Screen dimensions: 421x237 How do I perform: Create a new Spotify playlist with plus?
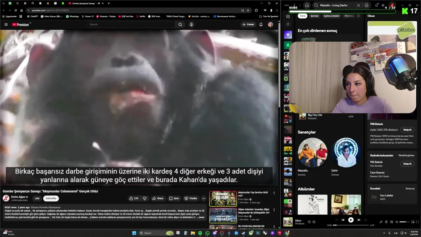pyautogui.click(x=288, y=24)
